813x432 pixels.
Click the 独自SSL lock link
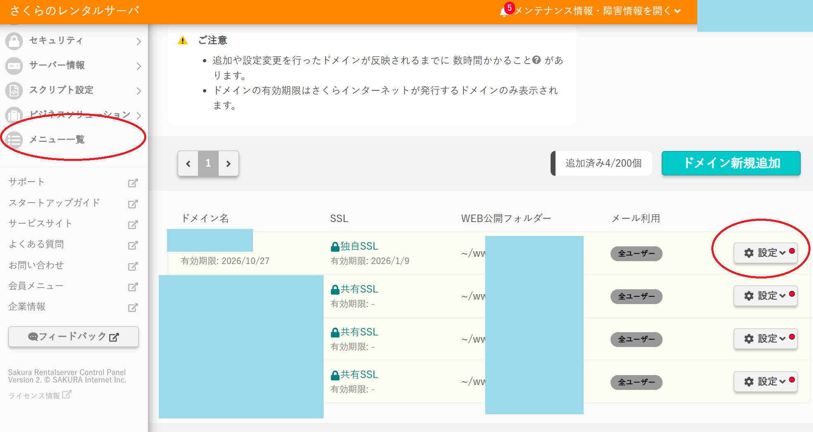click(355, 246)
